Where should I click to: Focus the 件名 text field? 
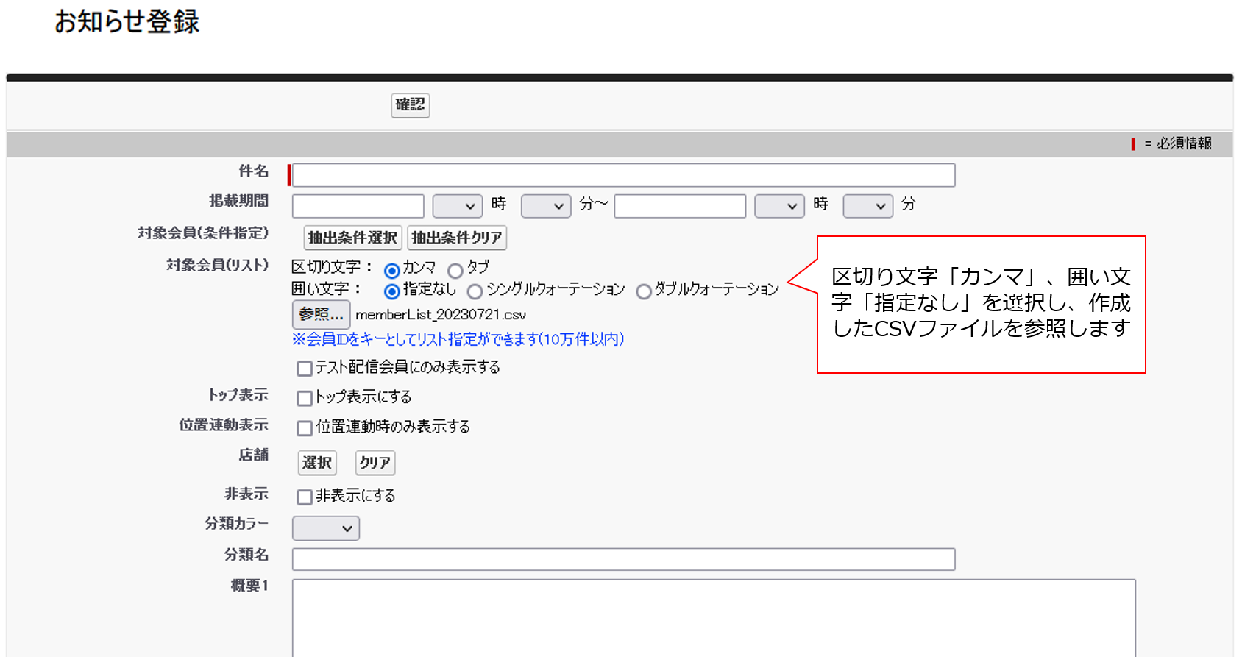point(623,175)
